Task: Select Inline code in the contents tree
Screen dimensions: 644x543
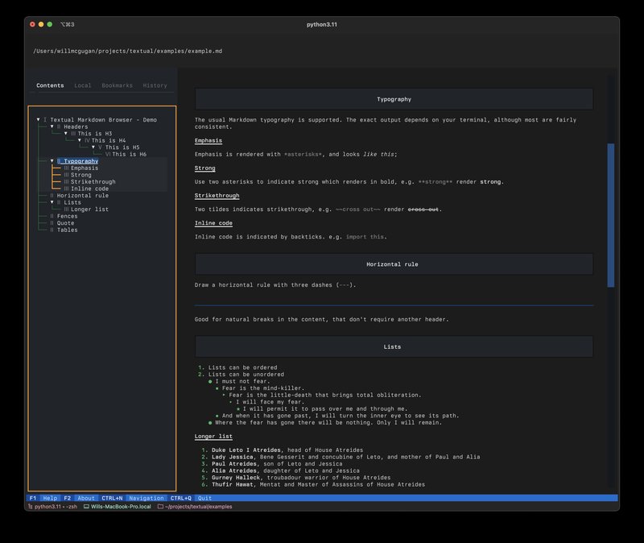Action: (89, 189)
